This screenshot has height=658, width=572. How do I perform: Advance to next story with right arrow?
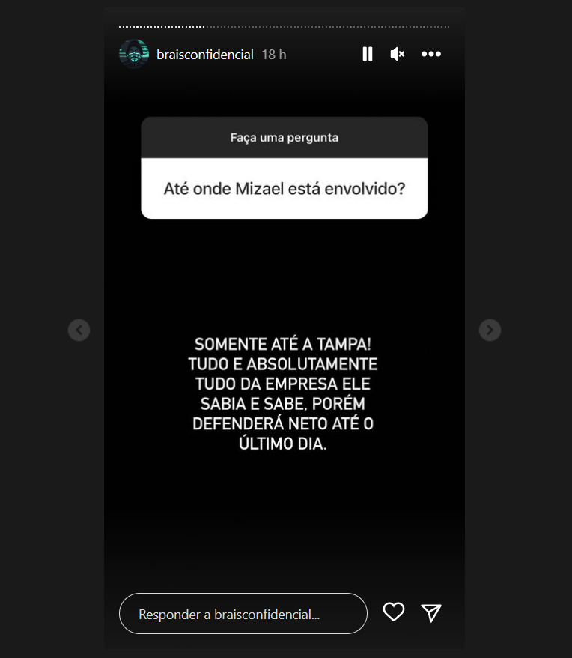[x=490, y=330]
